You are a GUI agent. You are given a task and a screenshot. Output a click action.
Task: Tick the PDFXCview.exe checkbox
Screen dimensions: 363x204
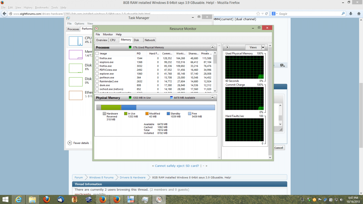(x=97, y=70)
